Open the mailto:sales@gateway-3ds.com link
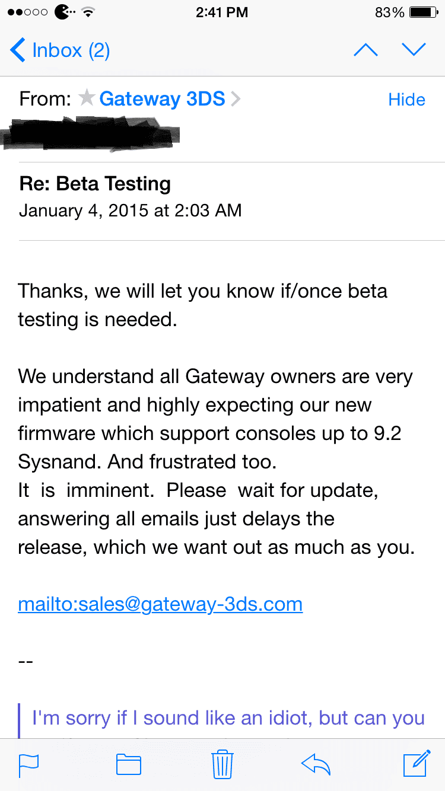 (160, 604)
